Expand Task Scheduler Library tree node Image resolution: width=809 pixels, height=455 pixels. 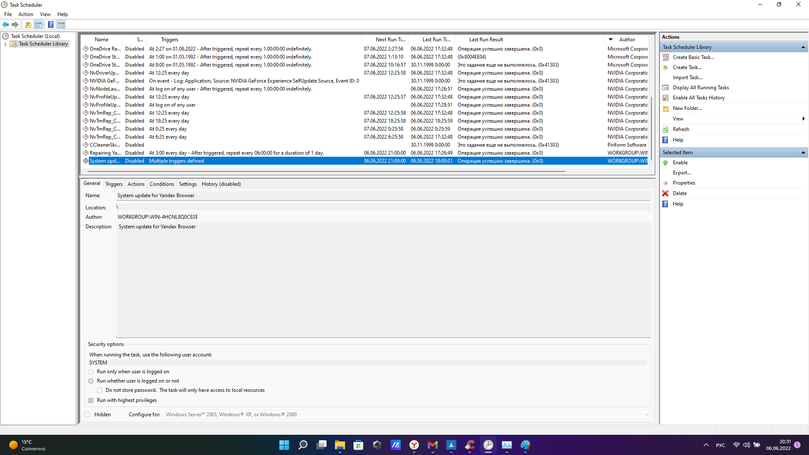coord(5,44)
